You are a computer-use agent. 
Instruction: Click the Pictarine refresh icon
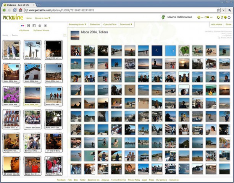tap(218, 18)
